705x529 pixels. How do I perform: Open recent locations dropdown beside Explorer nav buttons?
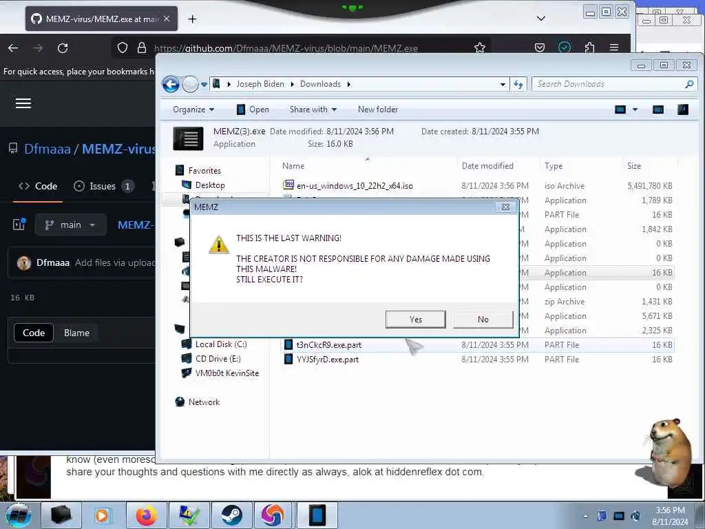point(204,84)
